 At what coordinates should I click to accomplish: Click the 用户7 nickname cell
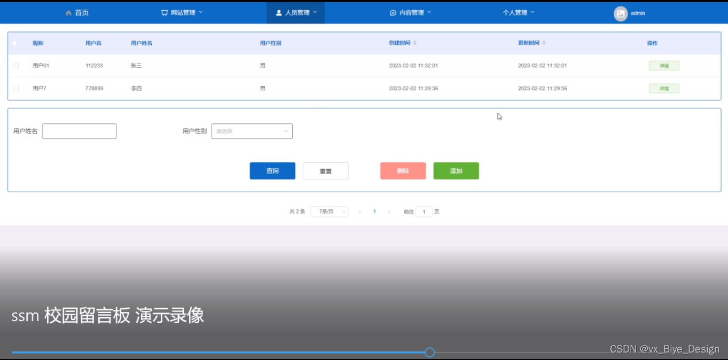pos(40,88)
